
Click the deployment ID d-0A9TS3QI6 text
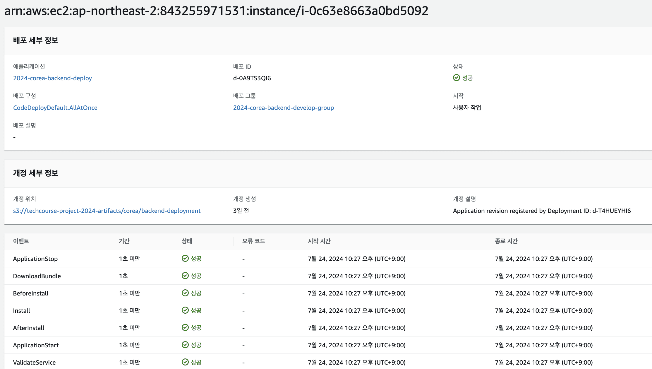coord(252,78)
